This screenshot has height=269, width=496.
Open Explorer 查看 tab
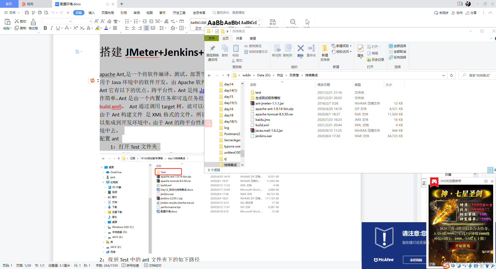[x=253, y=38]
